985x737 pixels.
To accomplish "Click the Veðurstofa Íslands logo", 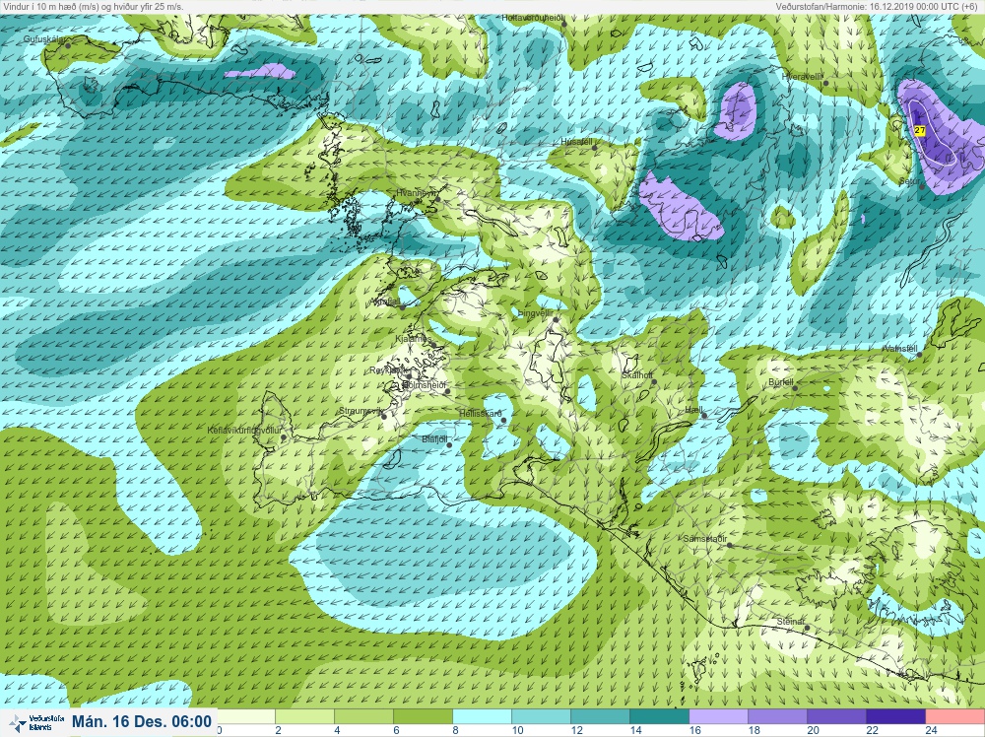I will point(36,722).
